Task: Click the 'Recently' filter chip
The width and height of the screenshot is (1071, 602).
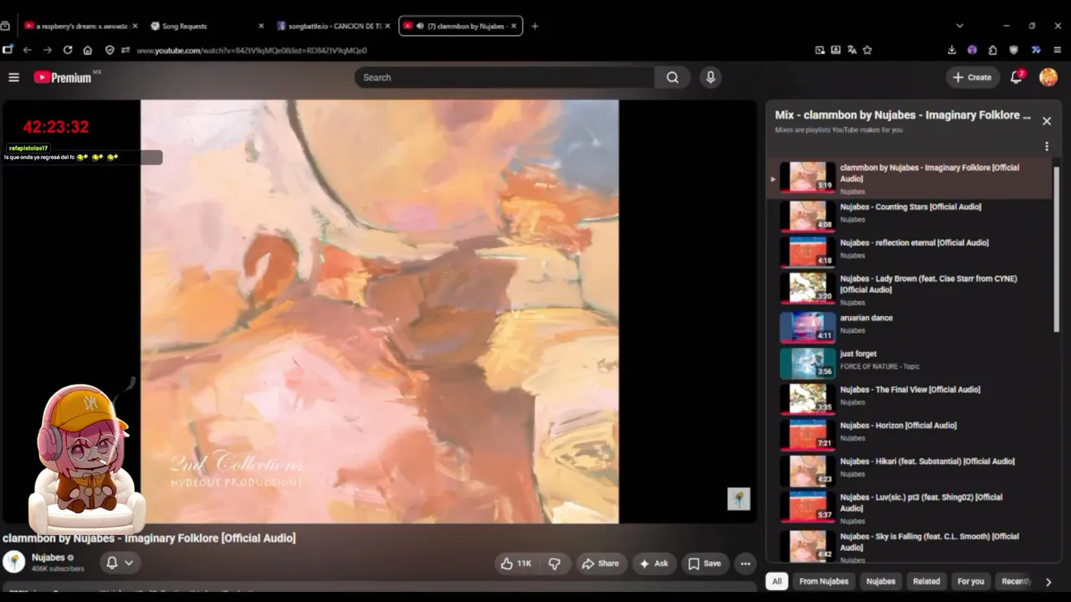Action: (1016, 581)
